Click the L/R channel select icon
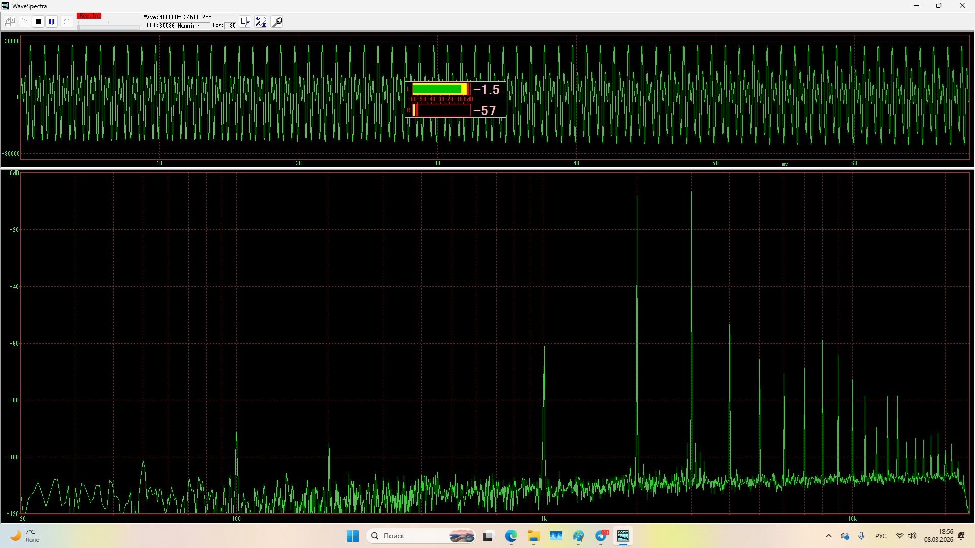The height and width of the screenshot is (548, 975). click(x=245, y=22)
